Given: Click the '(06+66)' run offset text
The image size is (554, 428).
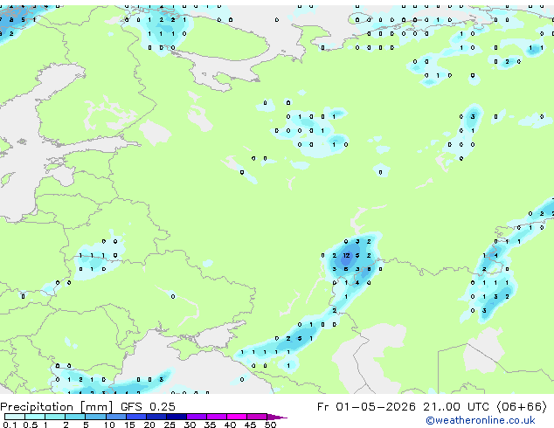Looking at the screenshot, I should tap(522, 407).
